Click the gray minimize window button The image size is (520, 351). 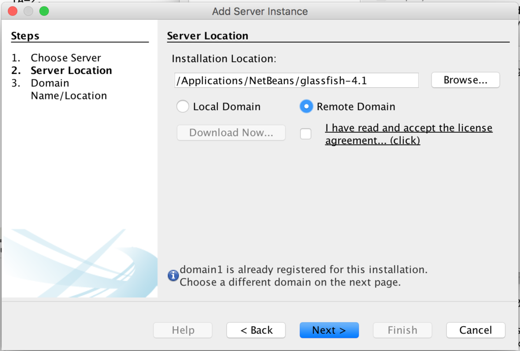28,11
